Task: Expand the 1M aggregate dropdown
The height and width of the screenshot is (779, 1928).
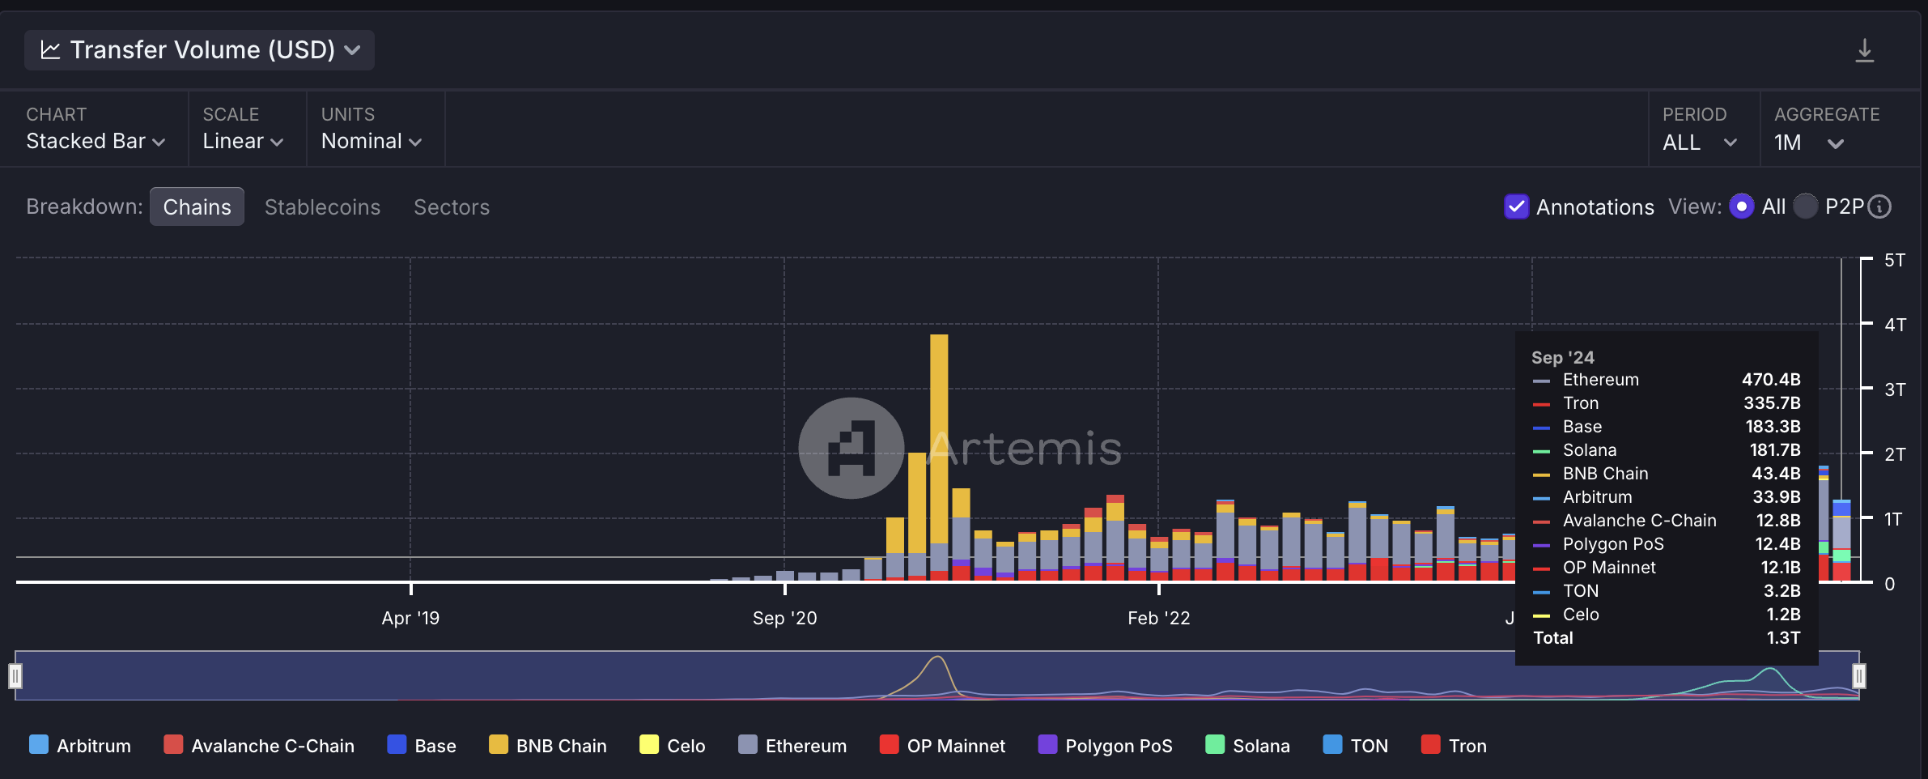Action: point(1808,143)
